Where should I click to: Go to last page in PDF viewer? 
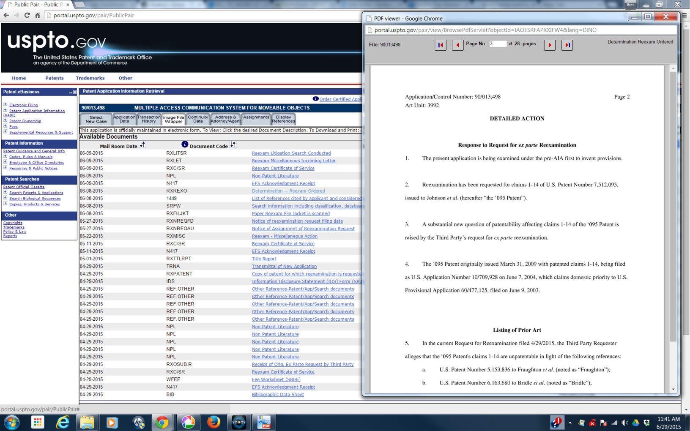click(567, 45)
